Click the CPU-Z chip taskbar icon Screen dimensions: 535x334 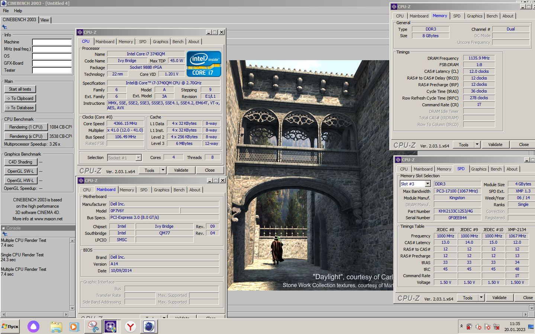pos(110,327)
